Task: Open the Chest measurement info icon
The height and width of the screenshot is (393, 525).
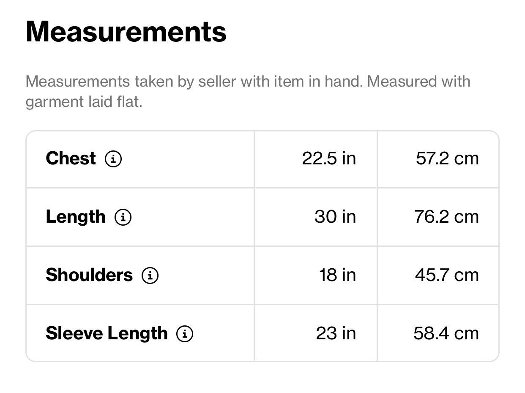Action: click(x=113, y=159)
